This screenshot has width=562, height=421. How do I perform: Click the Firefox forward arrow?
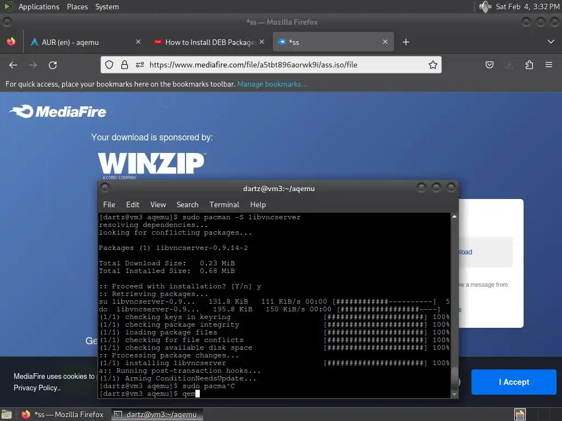33,65
